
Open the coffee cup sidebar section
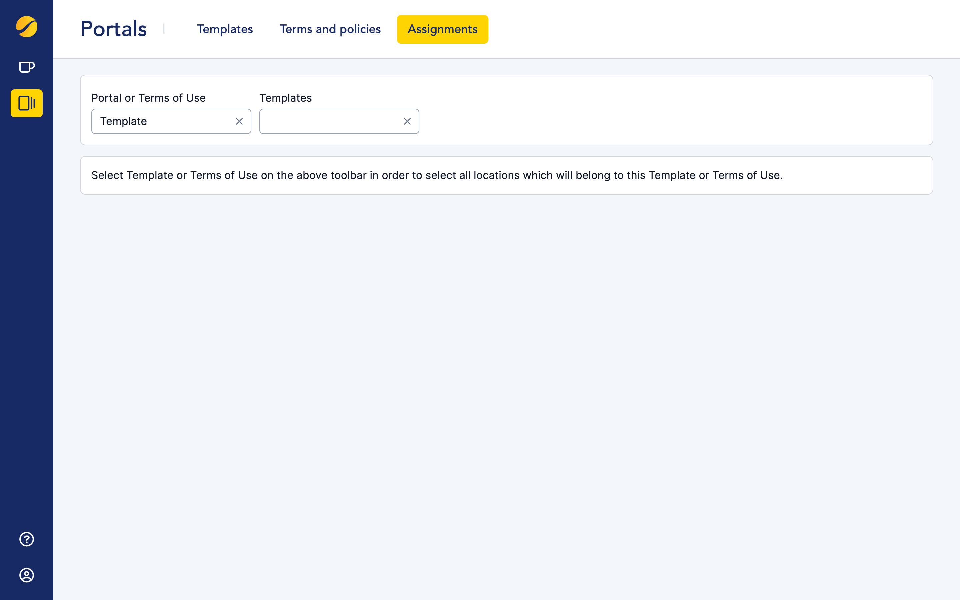[27, 67]
